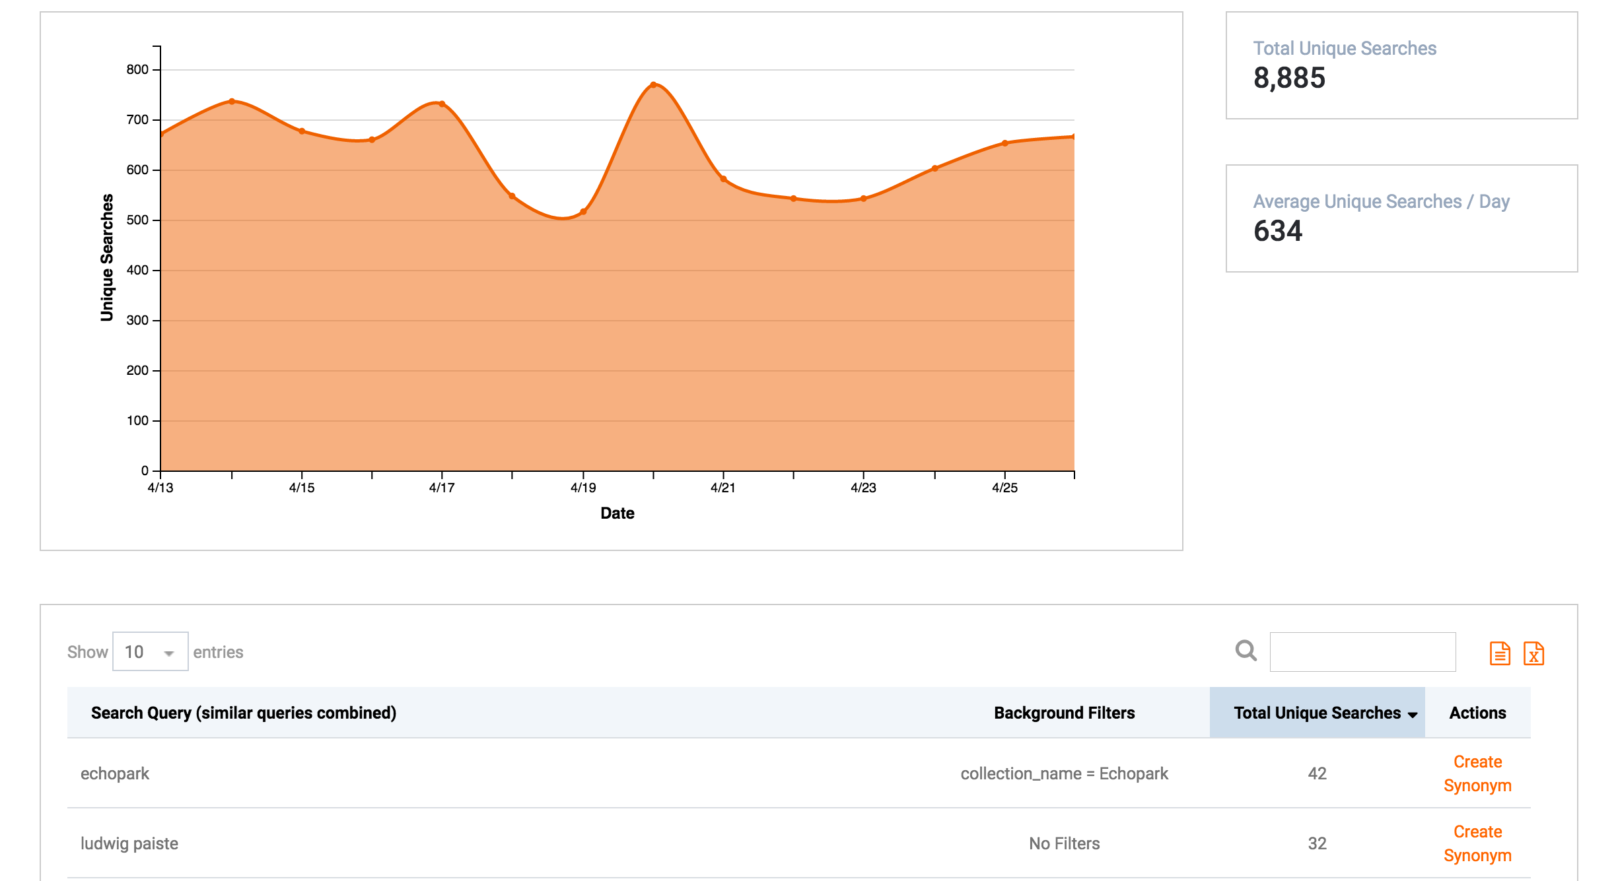
Task: Create synonym for the ludwig paiste query
Action: point(1477,843)
